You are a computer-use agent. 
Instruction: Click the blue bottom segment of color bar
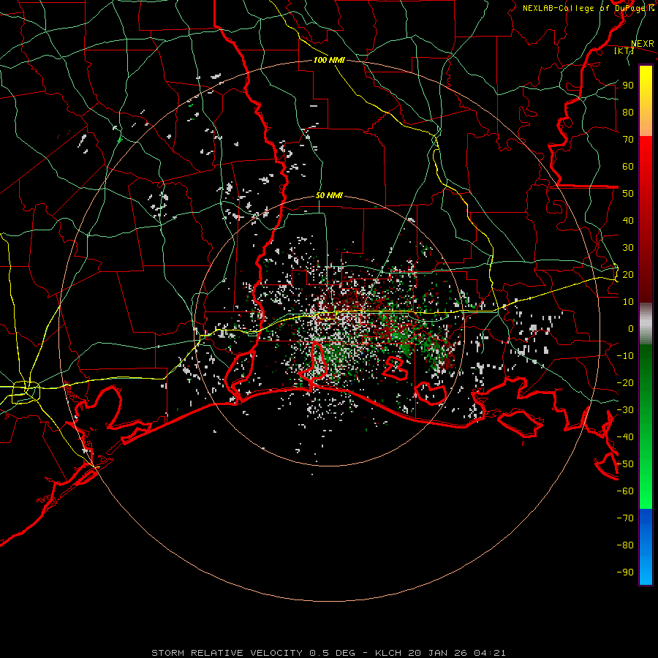(646, 546)
